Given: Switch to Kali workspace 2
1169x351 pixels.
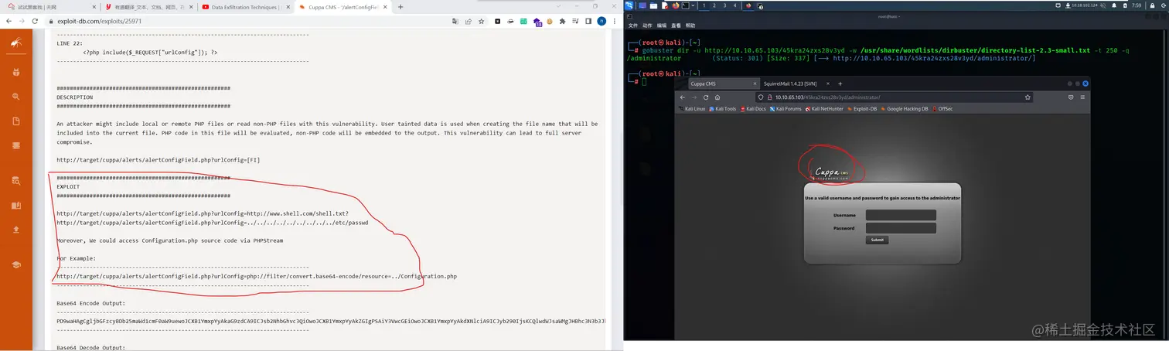Looking at the screenshot, I should click(x=714, y=5).
